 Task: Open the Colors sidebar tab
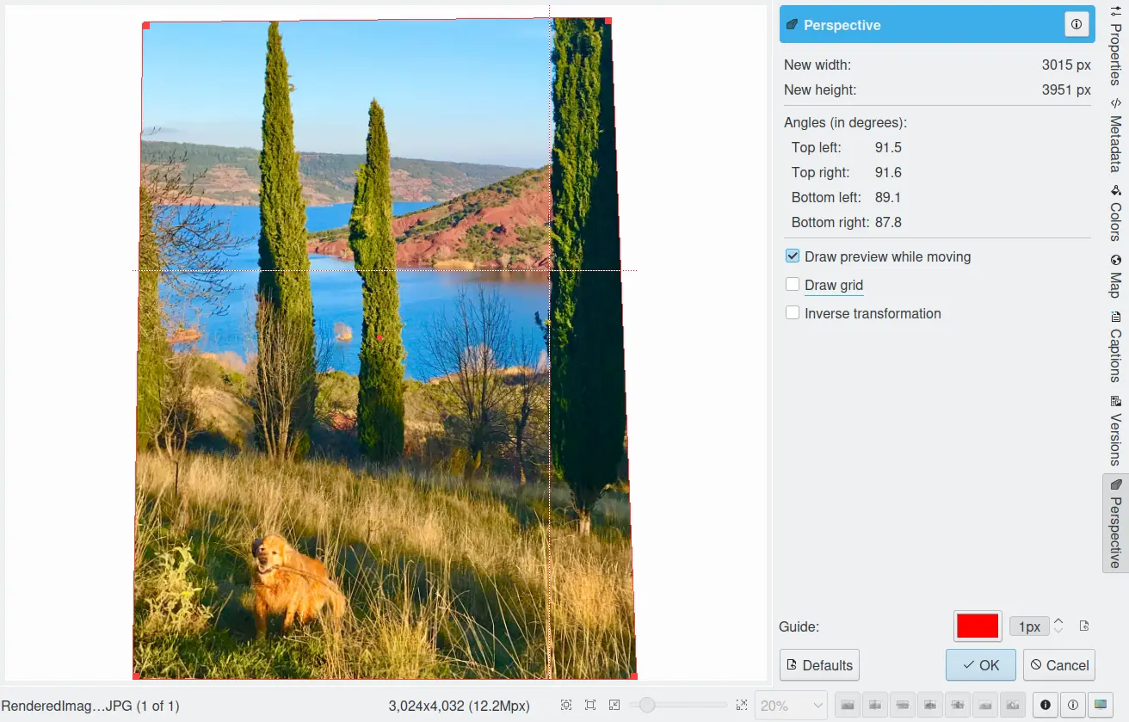1115,211
